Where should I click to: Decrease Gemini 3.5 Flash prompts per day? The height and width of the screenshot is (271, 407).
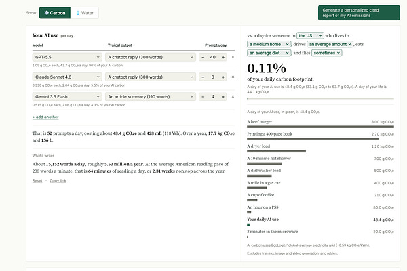pyautogui.click(x=203, y=96)
